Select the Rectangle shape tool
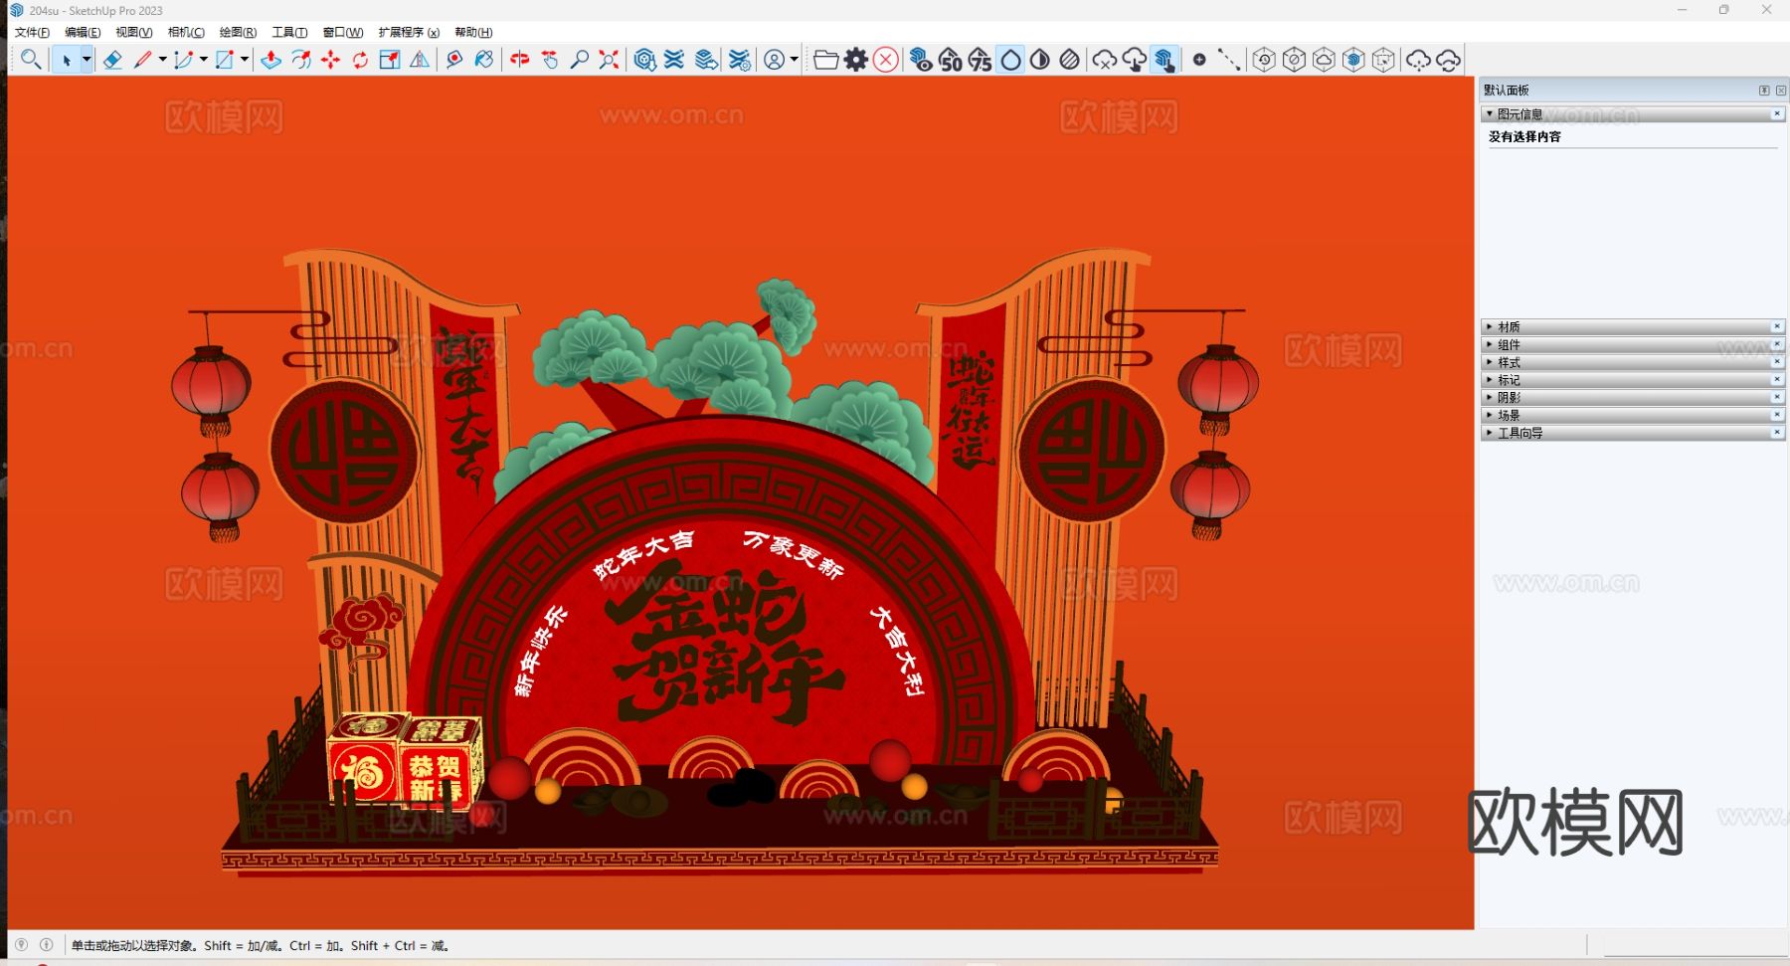Viewport: 1790px width, 966px height. coord(225,60)
